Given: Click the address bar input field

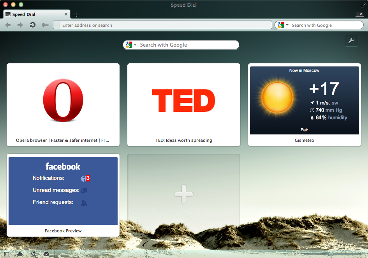Looking at the screenshot, I should pos(164,24).
